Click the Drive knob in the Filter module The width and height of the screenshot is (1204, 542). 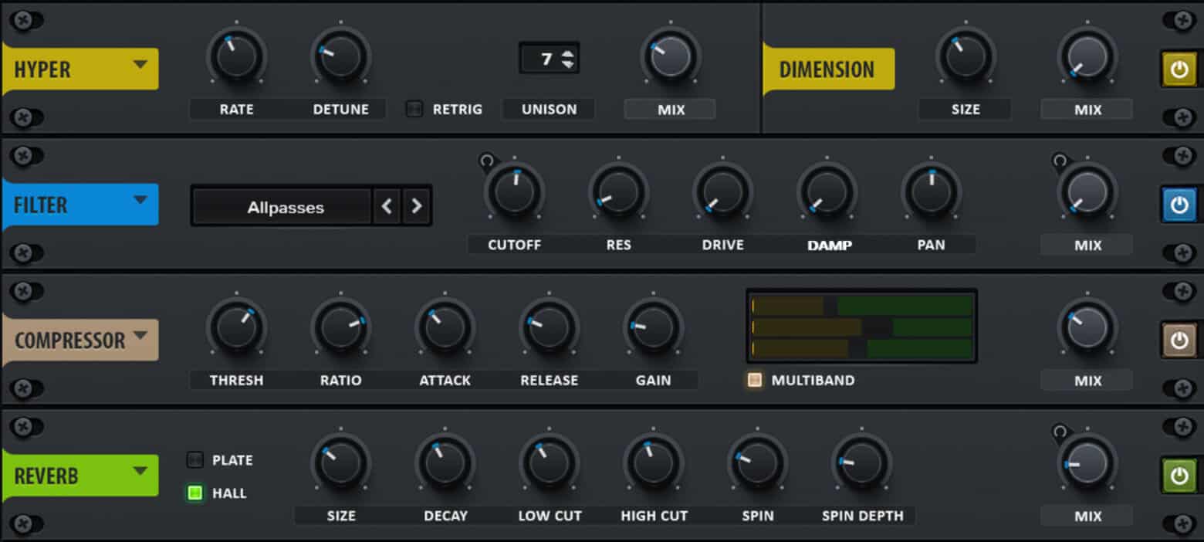(722, 191)
